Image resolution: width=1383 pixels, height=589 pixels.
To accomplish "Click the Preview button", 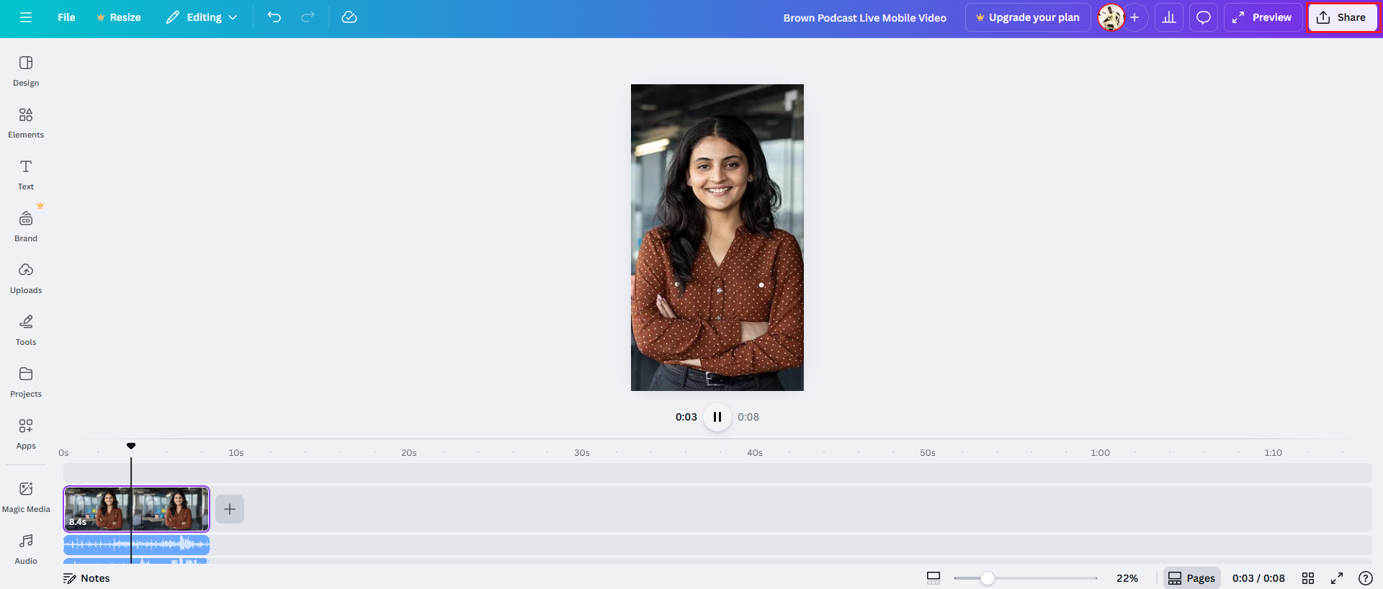I will (x=1263, y=17).
